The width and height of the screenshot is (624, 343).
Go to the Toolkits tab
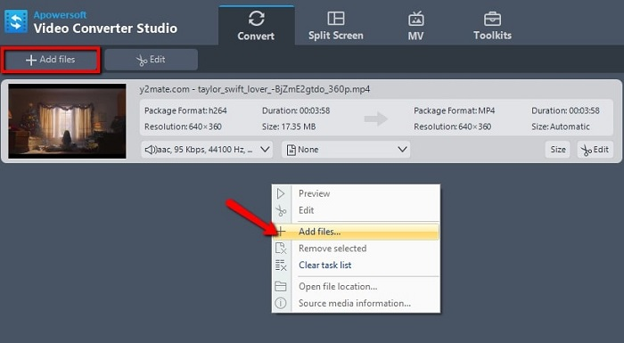tap(492, 25)
